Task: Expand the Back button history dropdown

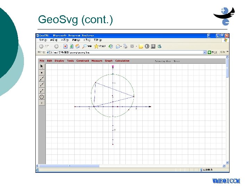Action: click(x=51, y=46)
